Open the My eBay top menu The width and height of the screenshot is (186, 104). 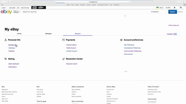click(x=168, y=8)
